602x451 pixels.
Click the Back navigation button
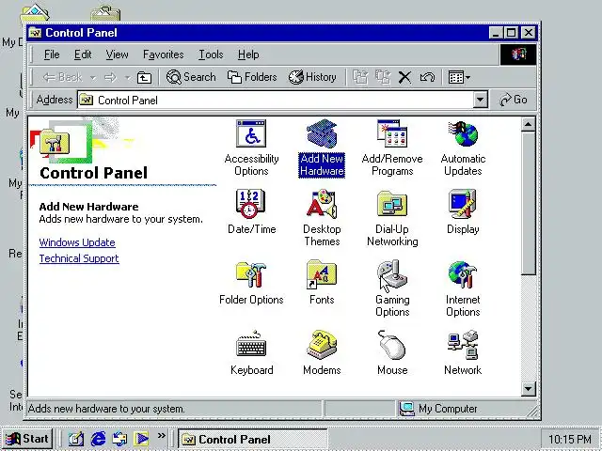point(62,78)
